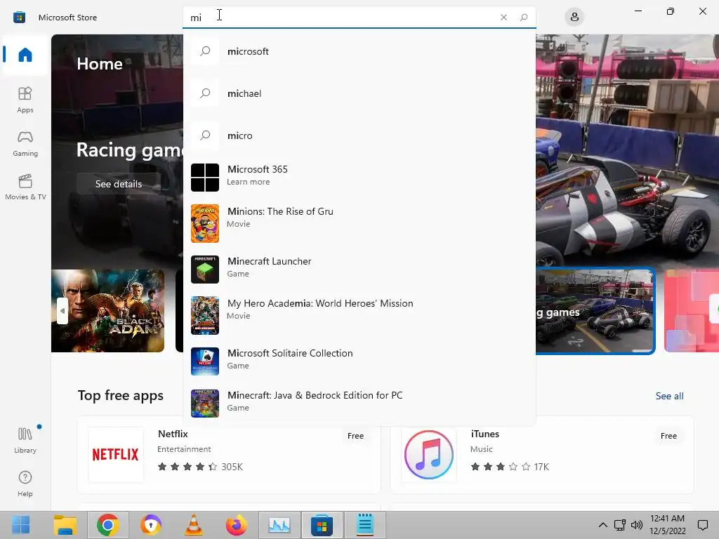Click inside the search input field
Screen dimensions: 719x539
point(339,18)
